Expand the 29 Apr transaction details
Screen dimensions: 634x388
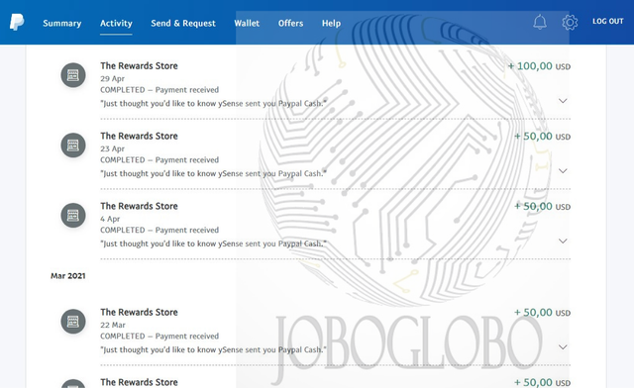click(563, 101)
